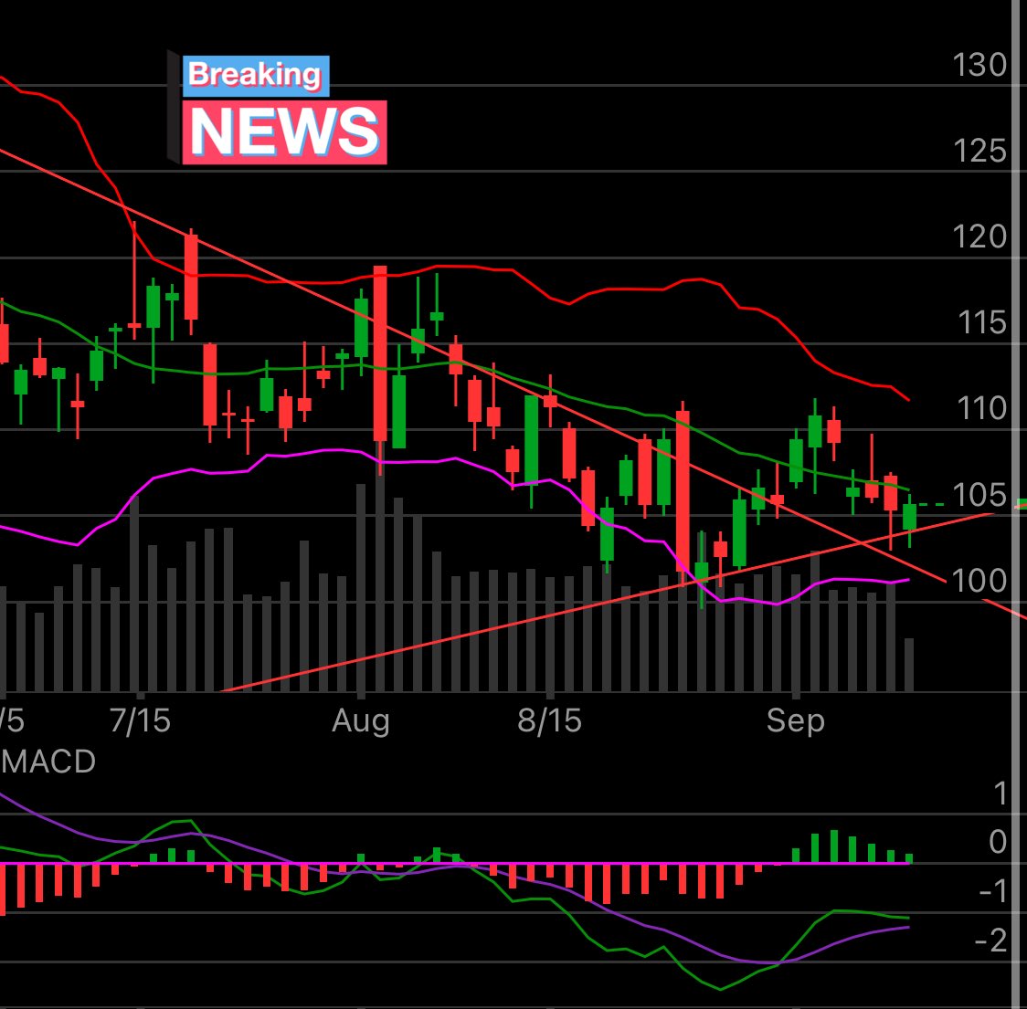The width and height of the screenshot is (1027, 1009).
Task: Click the tall red candlestick at Aug
Action: point(380,354)
